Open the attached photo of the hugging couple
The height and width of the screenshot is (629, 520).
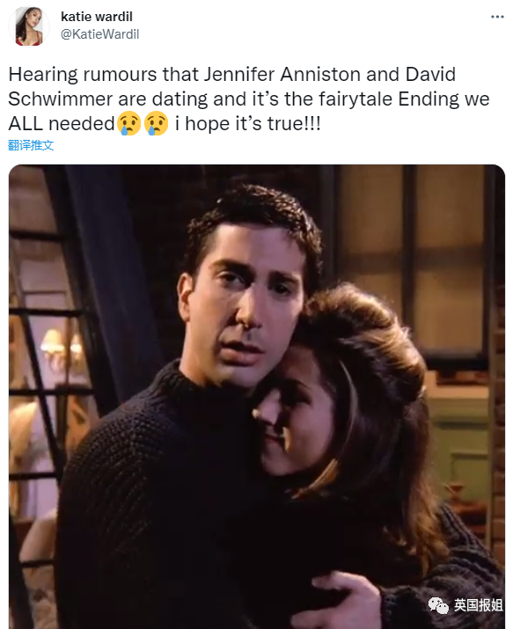pyautogui.click(x=257, y=397)
